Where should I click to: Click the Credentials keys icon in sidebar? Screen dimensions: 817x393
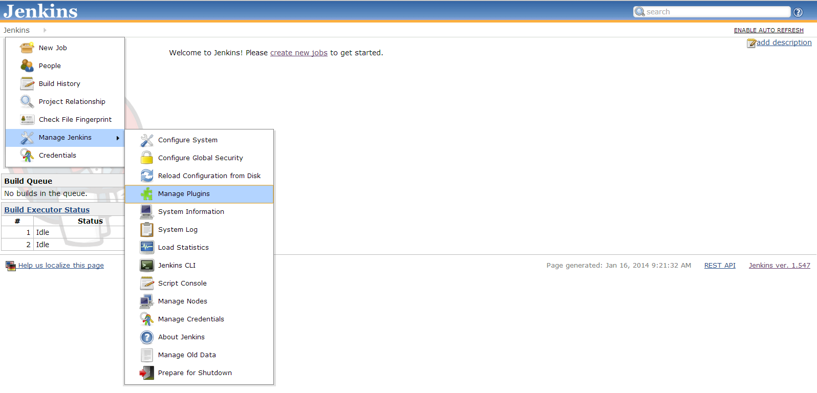click(27, 155)
